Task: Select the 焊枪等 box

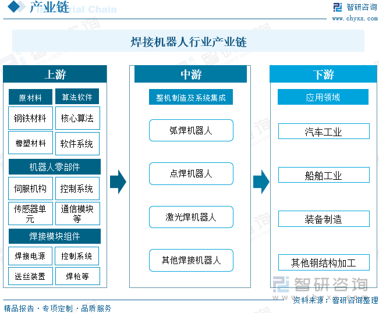Action: point(77,276)
